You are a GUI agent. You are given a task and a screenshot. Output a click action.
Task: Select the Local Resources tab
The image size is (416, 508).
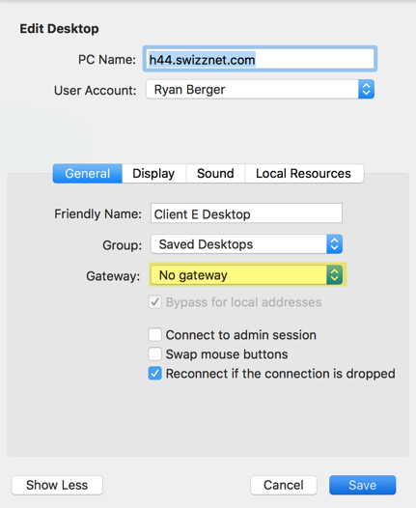(x=304, y=173)
